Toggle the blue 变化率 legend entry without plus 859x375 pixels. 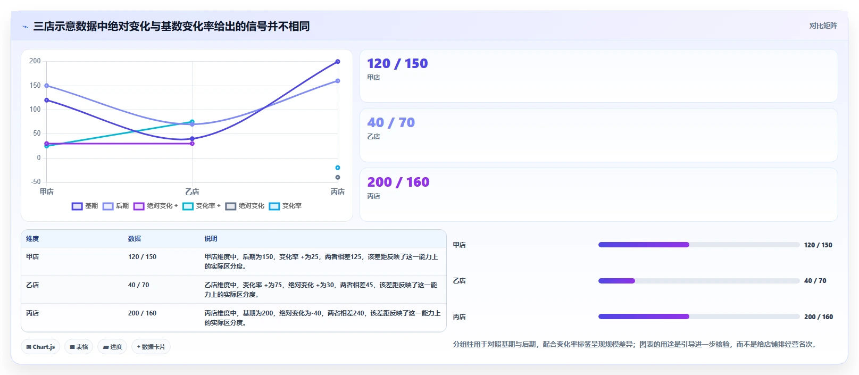click(285, 206)
